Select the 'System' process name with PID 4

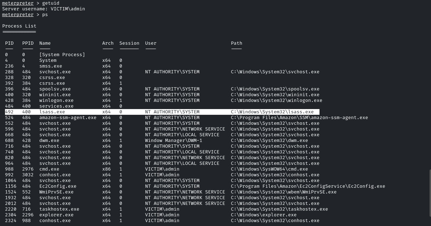click(48, 60)
